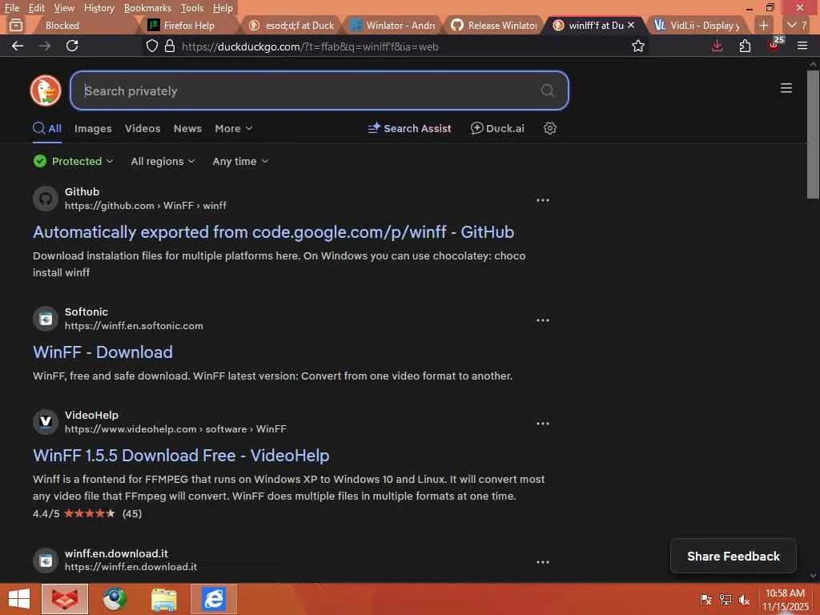
Task: Switch to the VidLii - Display tab
Action: point(697,25)
